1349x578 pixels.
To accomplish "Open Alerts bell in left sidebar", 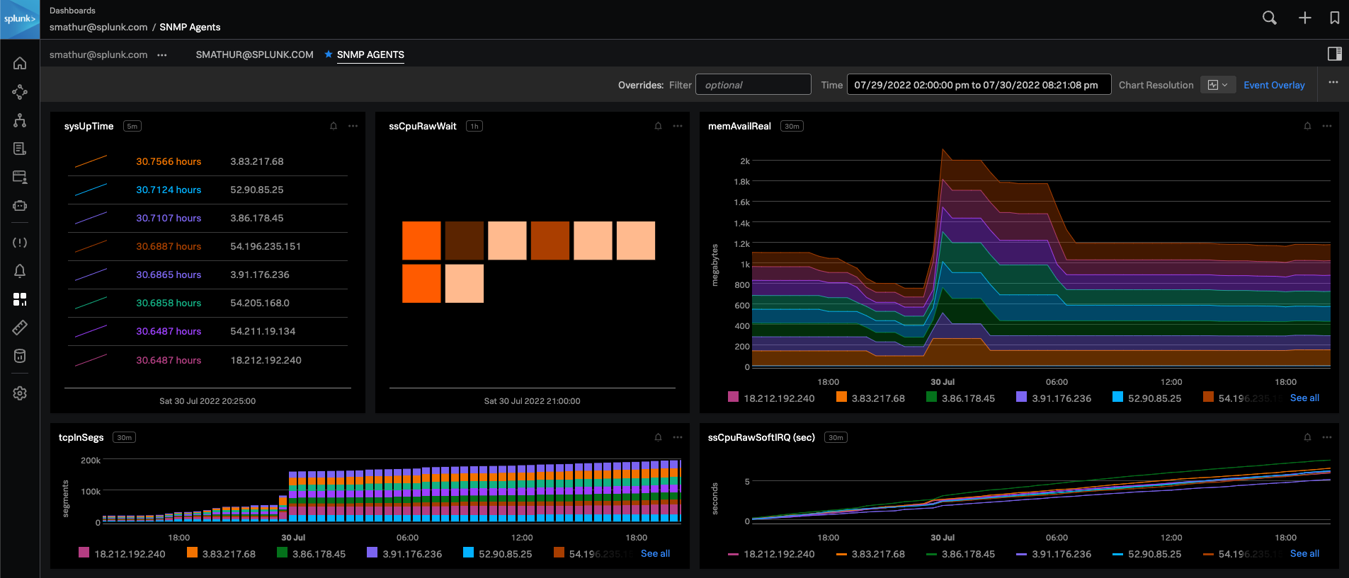I will point(20,271).
